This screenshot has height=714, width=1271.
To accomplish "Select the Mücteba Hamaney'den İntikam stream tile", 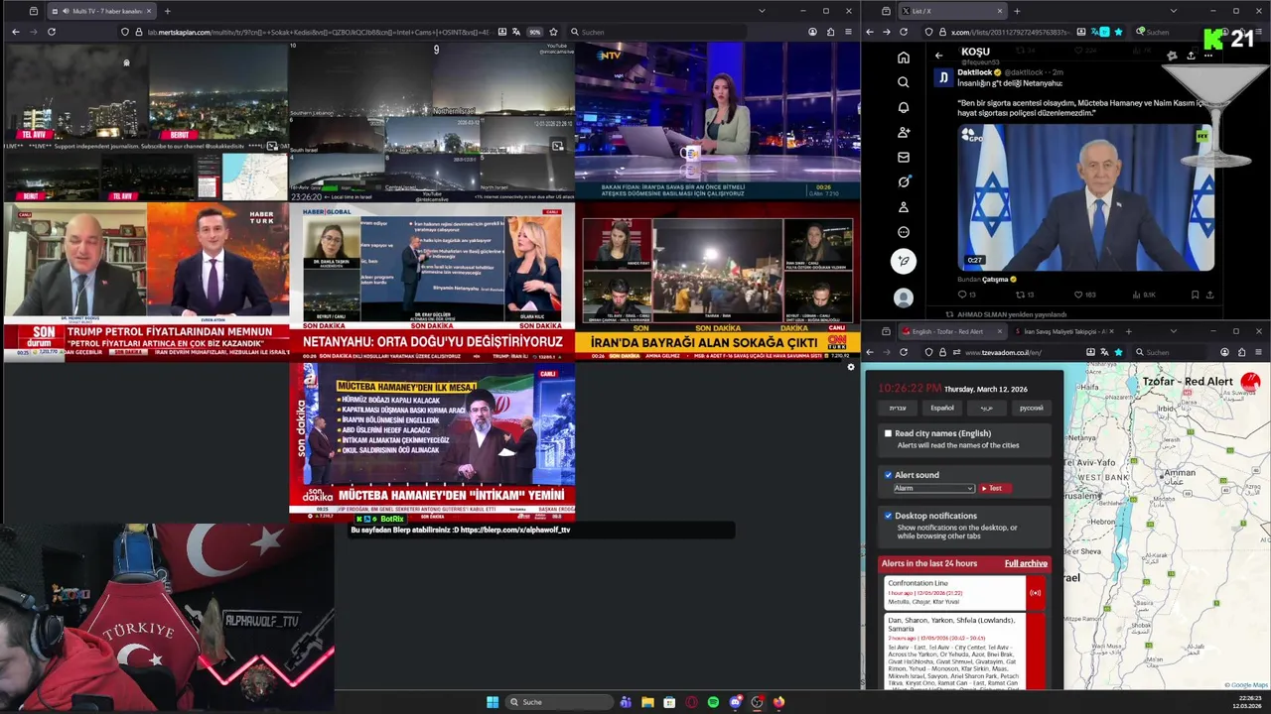I will [432, 441].
